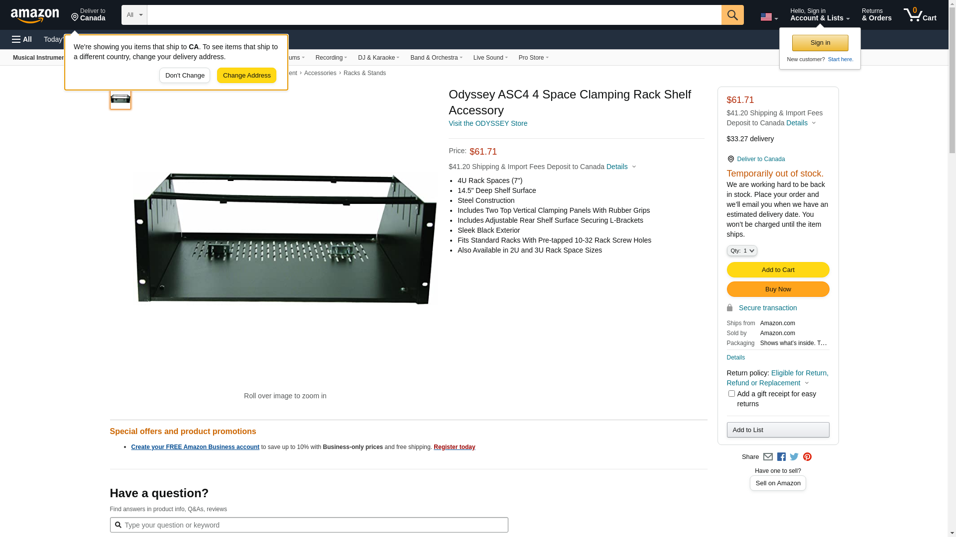956x537 pixels.
Task: Open the DJ & Karaoke menu
Action: 378,58
